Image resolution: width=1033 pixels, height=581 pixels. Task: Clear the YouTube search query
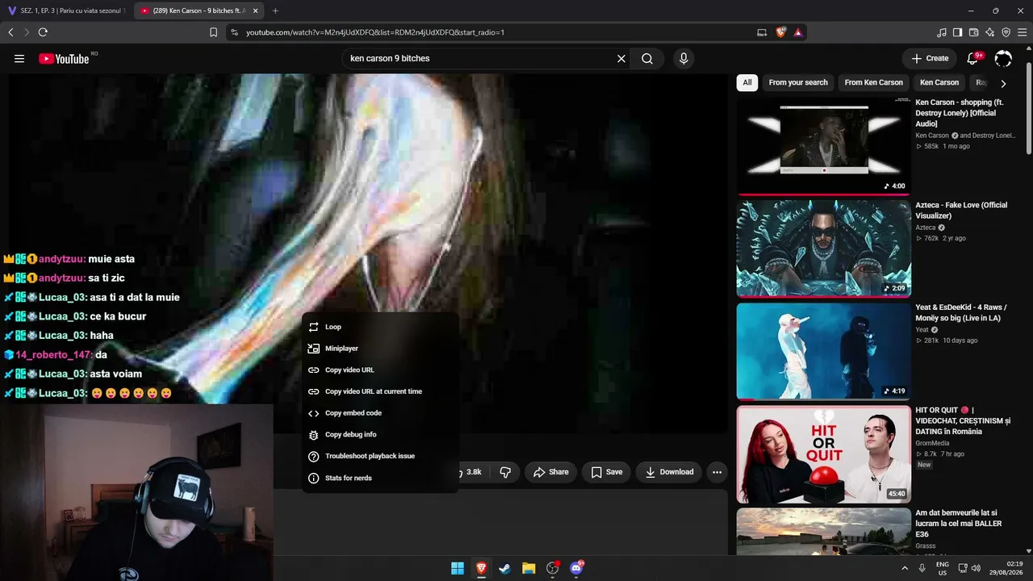coord(621,59)
